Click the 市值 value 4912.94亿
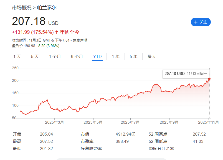 [125, 134]
